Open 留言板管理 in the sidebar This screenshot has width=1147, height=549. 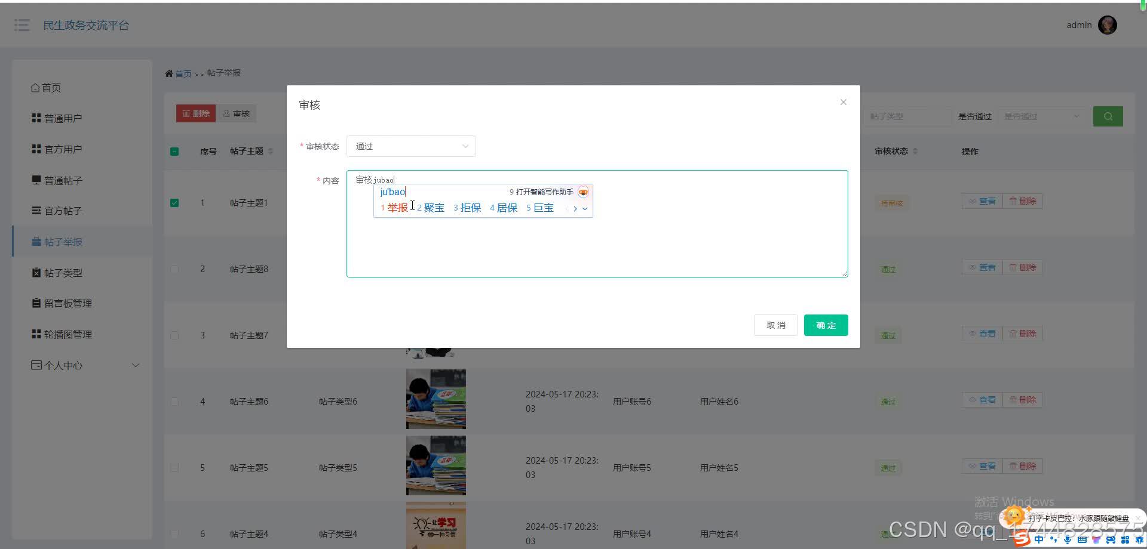pos(82,303)
